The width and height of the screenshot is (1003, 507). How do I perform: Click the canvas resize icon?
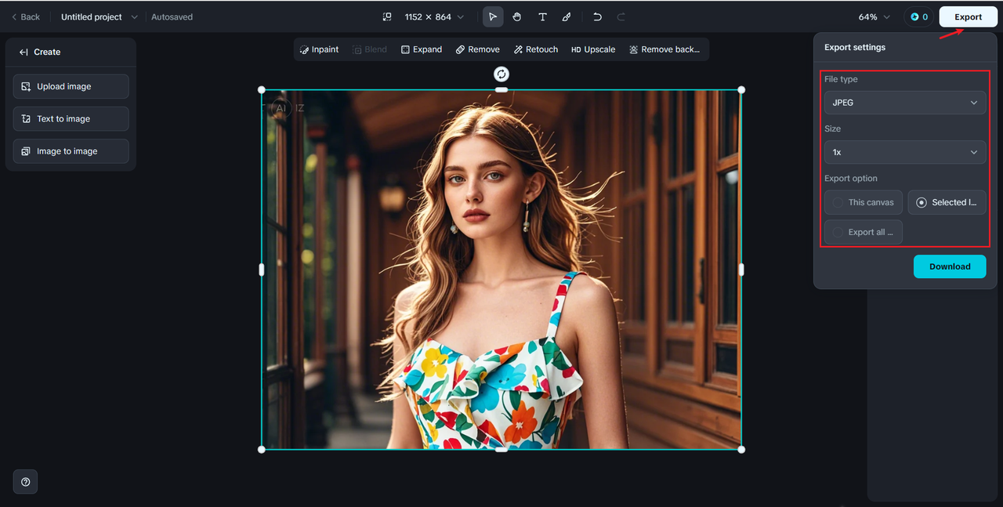point(386,16)
